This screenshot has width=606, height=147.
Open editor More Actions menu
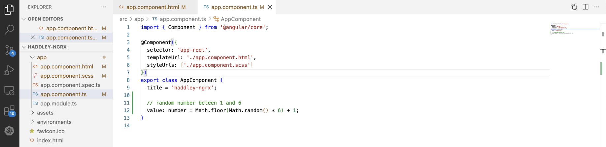[596, 7]
